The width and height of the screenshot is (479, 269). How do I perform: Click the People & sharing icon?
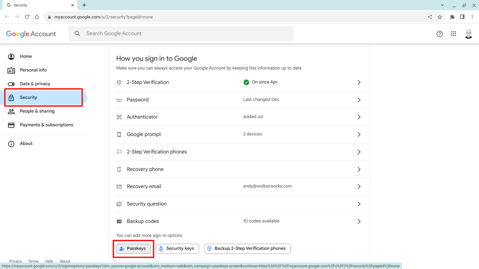tap(11, 111)
